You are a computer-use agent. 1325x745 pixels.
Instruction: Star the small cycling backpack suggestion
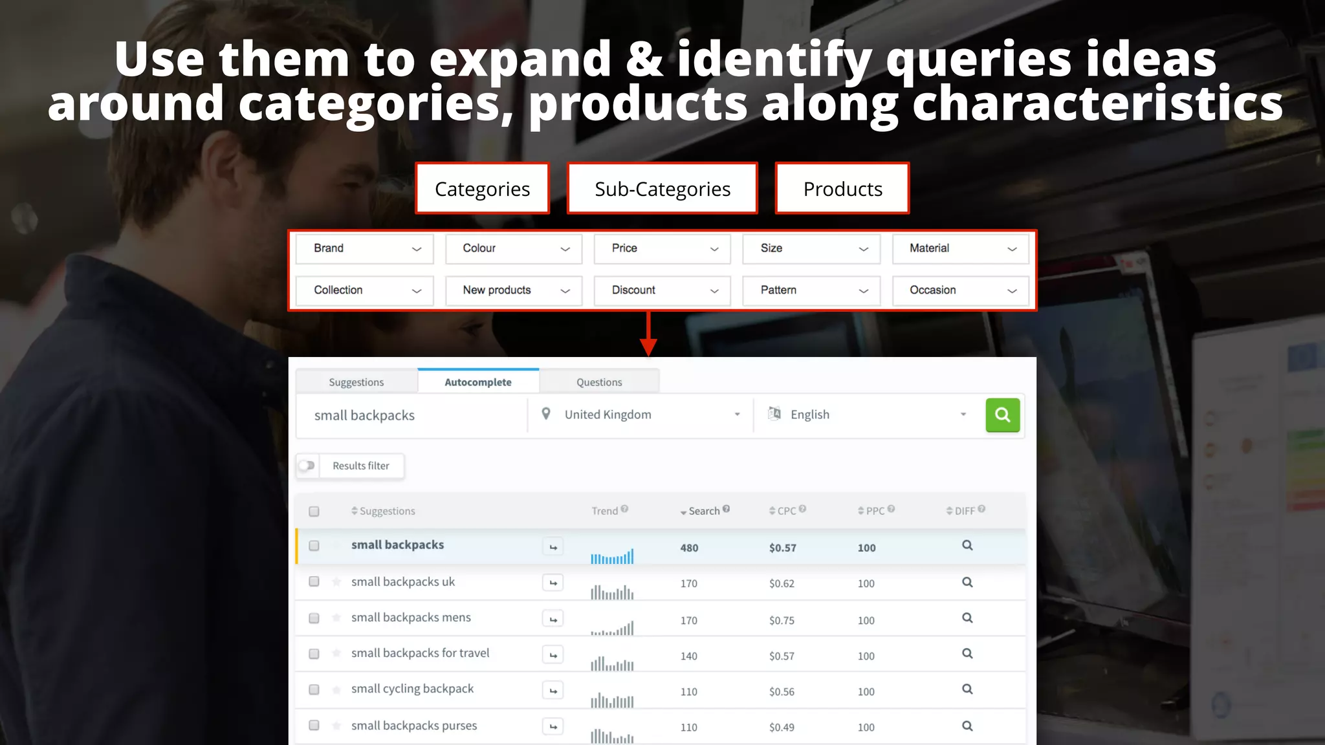[x=336, y=689]
